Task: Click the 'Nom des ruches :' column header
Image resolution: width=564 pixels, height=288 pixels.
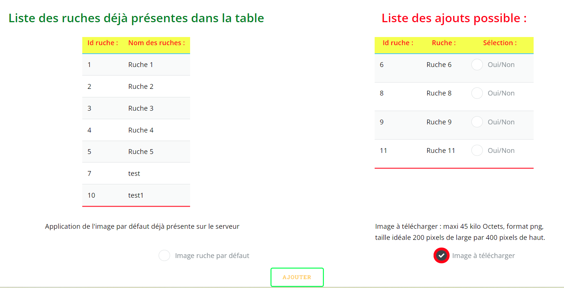Action: pos(157,43)
